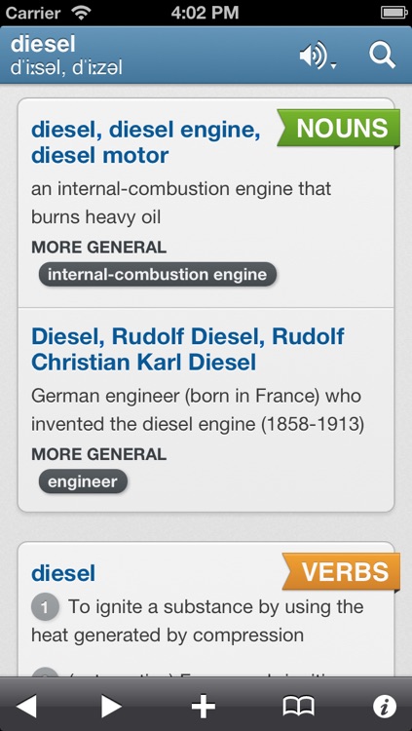Open the diesel verb entry heading
412x731 pixels.
tap(63, 573)
